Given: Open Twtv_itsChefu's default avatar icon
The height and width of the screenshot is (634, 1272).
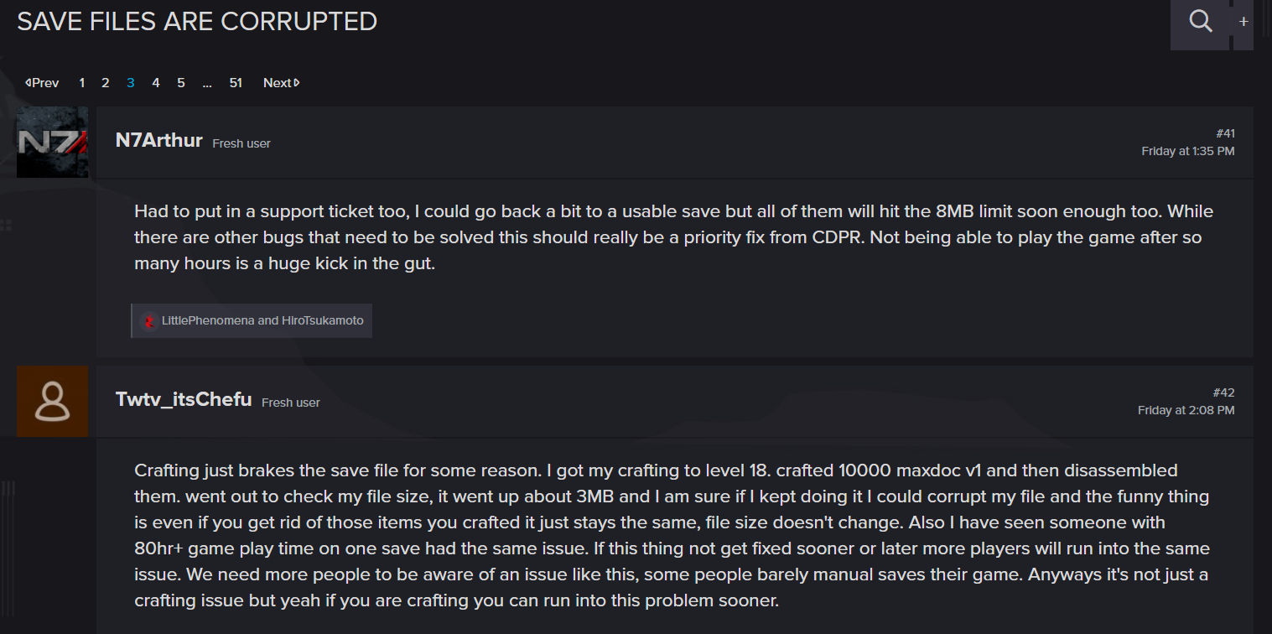Looking at the screenshot, I should [x=52, y=401].
